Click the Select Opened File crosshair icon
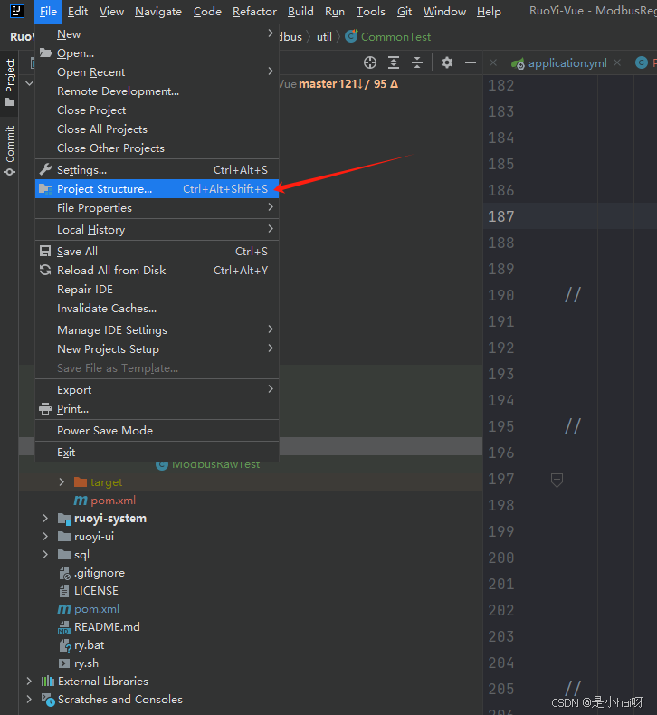 click(370, 62)
